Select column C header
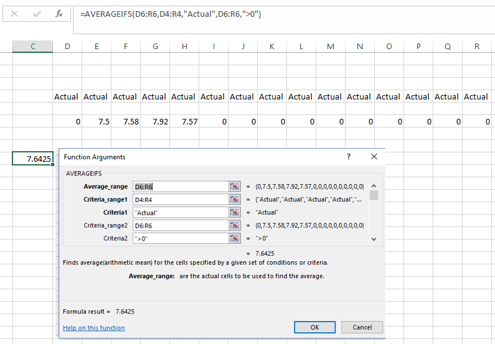 click(33, 47)
